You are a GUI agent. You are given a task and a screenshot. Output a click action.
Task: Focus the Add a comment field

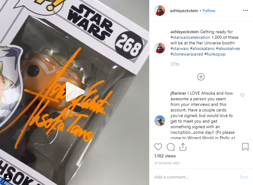(x=195, y=177)
